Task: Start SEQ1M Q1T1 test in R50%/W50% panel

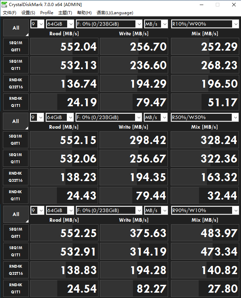Action: click(16, 158)
